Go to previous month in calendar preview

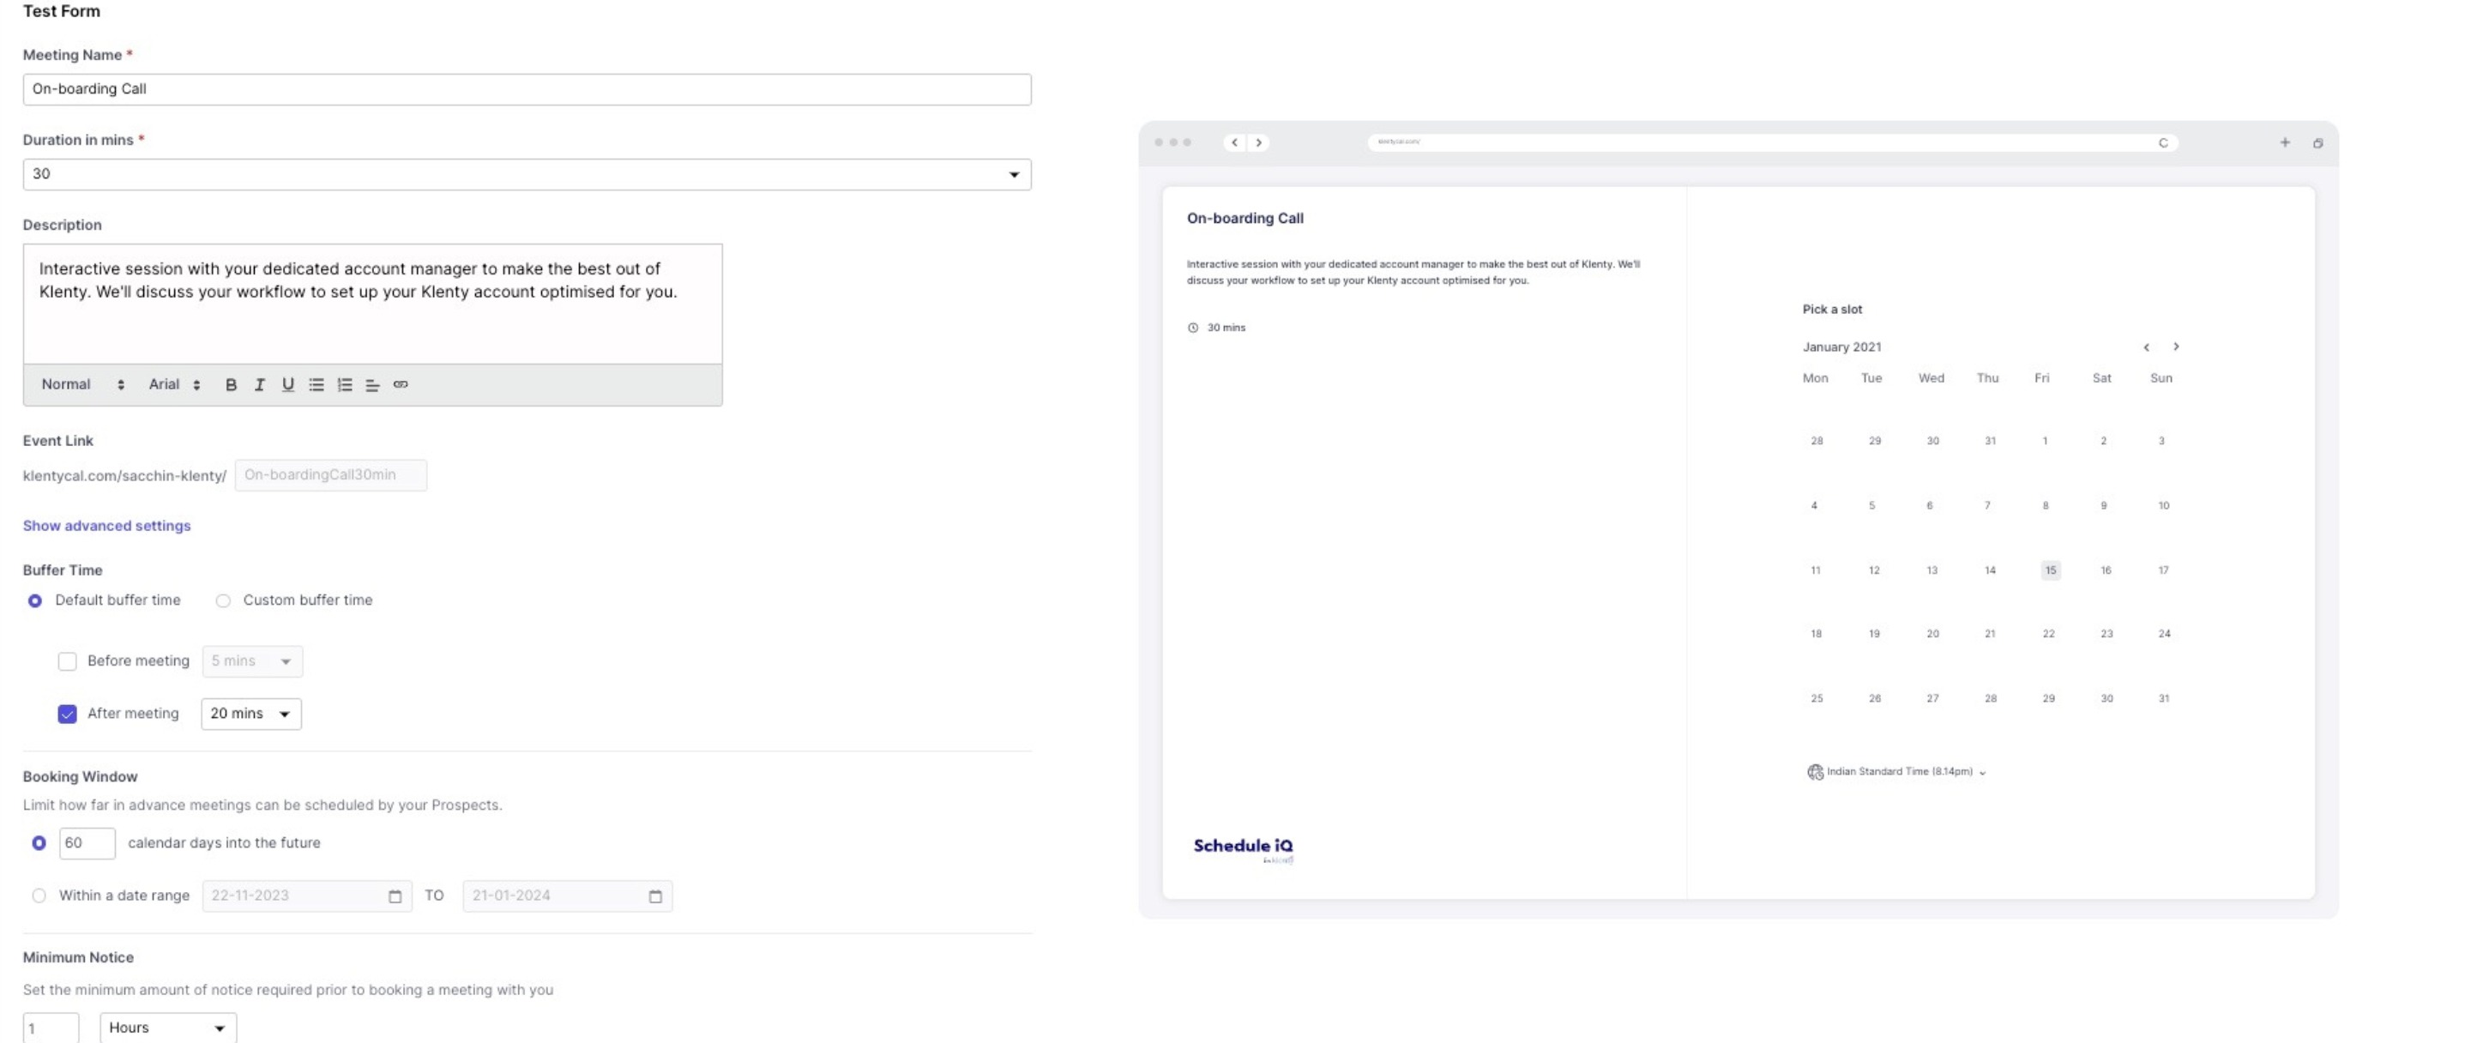[x=2146, y=347]
